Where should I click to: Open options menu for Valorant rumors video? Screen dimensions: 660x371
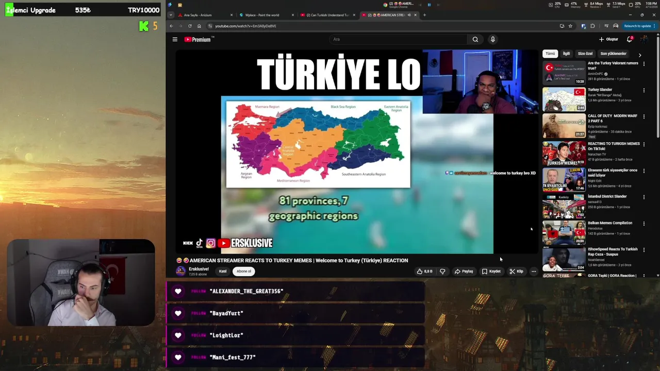(643, 63)
